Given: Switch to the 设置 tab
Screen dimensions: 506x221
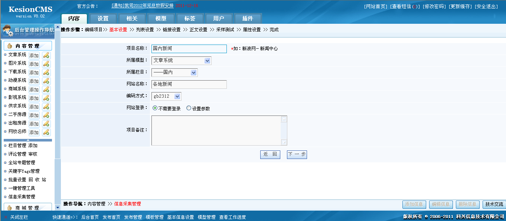Looking at the screenshot, I should [x=103, y=19].
